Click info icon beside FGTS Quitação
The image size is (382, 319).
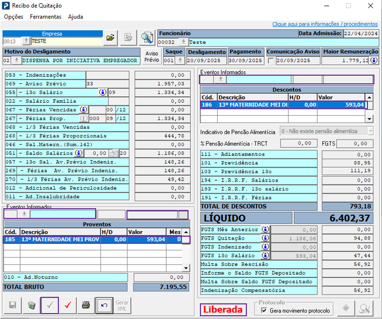pyautogui.click(x=265, y=238)
